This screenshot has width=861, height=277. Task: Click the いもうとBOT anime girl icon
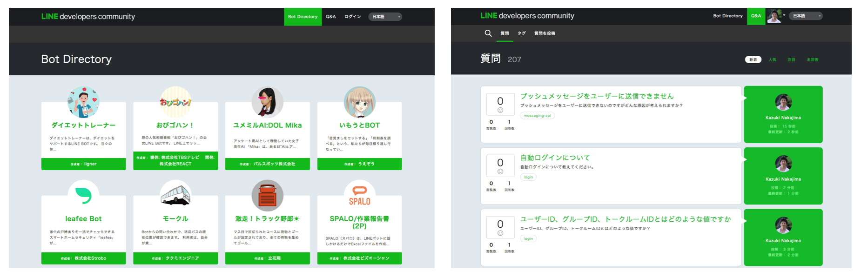pyautogui.click(x=359, y=102)
